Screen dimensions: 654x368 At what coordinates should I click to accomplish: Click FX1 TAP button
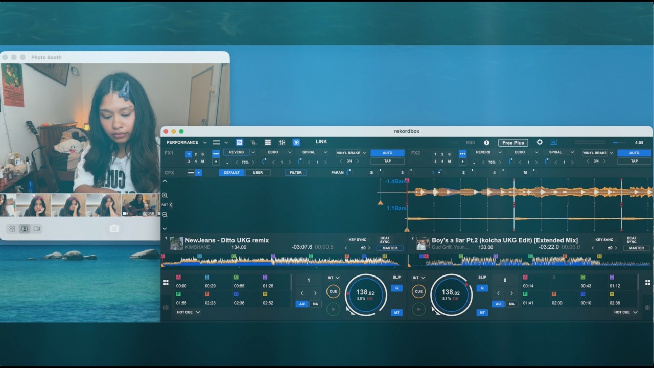click(x=387, y=161)
